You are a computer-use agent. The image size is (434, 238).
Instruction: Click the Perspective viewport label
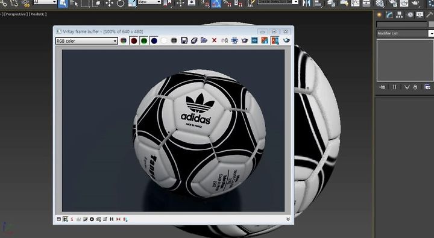pyautogui.click(x=16, y=14)
